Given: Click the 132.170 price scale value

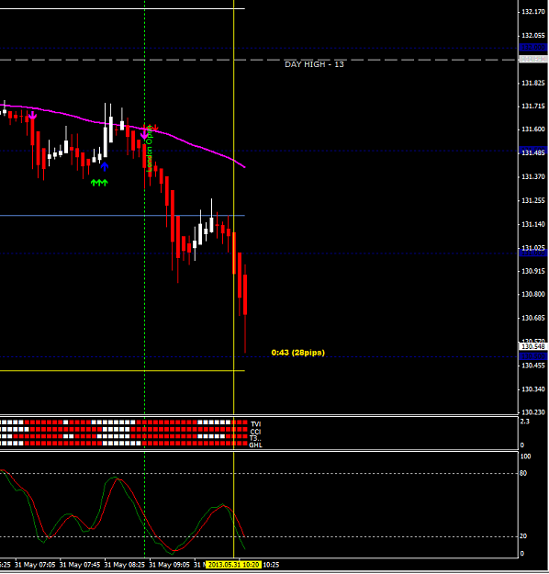Looking at the screenshot, I should click(x=533, y=12).
